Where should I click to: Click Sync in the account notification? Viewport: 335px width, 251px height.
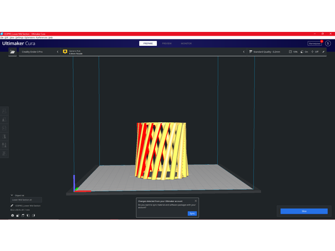[x=192, y=213]
